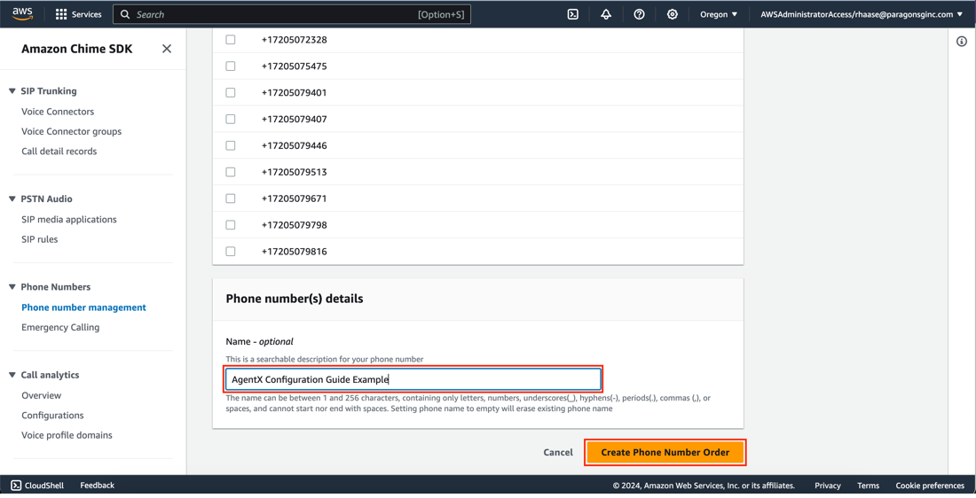
Task: Click the Name field with AgentX text
Action: tap(413, 379)
